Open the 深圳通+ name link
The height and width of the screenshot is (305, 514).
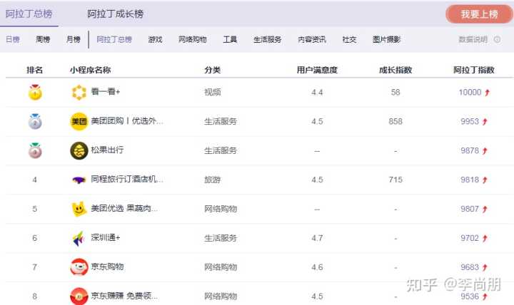[106, 237]
